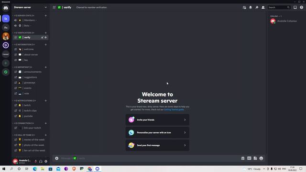The width and height of the screenshot is (306, 172).
Task: Open the sticker picker
Action: pyautogui.click(x=255, y=158)
